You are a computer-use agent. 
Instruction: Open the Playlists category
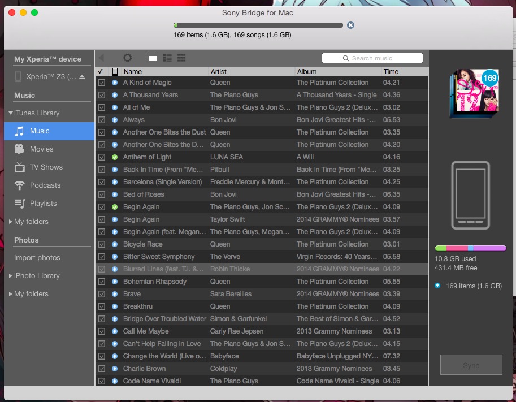pos(49,204)
